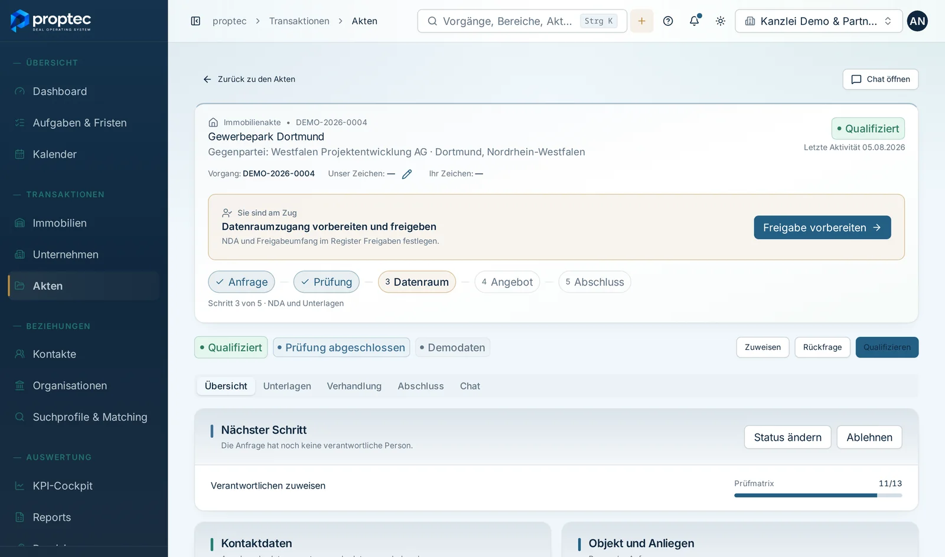The image size is (945, 557).
Task: Open Suchprofile & Matching
Action: click(x=84, y=417)
